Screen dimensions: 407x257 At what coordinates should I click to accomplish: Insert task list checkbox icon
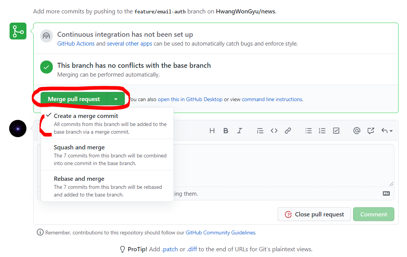(336, 131)
